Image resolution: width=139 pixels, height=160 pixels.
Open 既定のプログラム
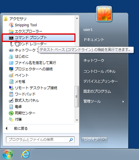(x=97, y=91)
